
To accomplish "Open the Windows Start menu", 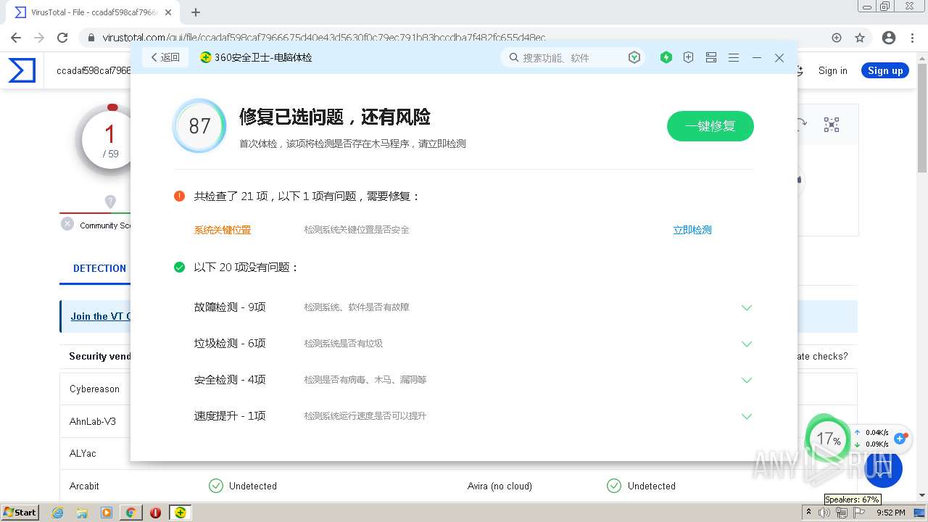I will pyautogui.click(x=20, y=512).
